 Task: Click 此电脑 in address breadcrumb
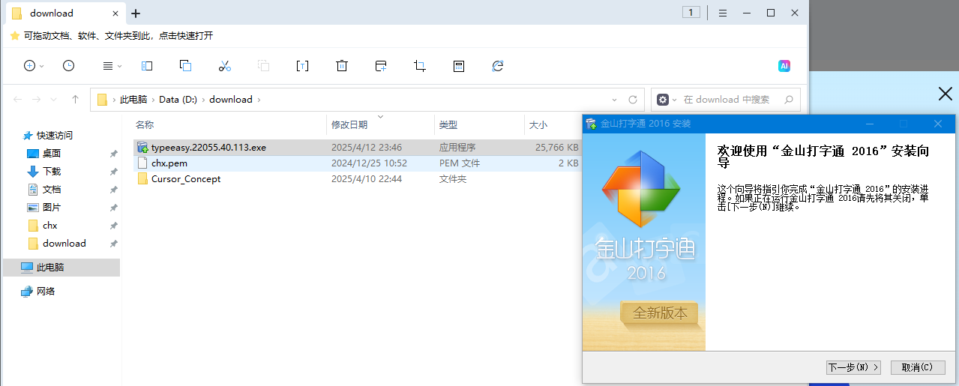point(133,99)
